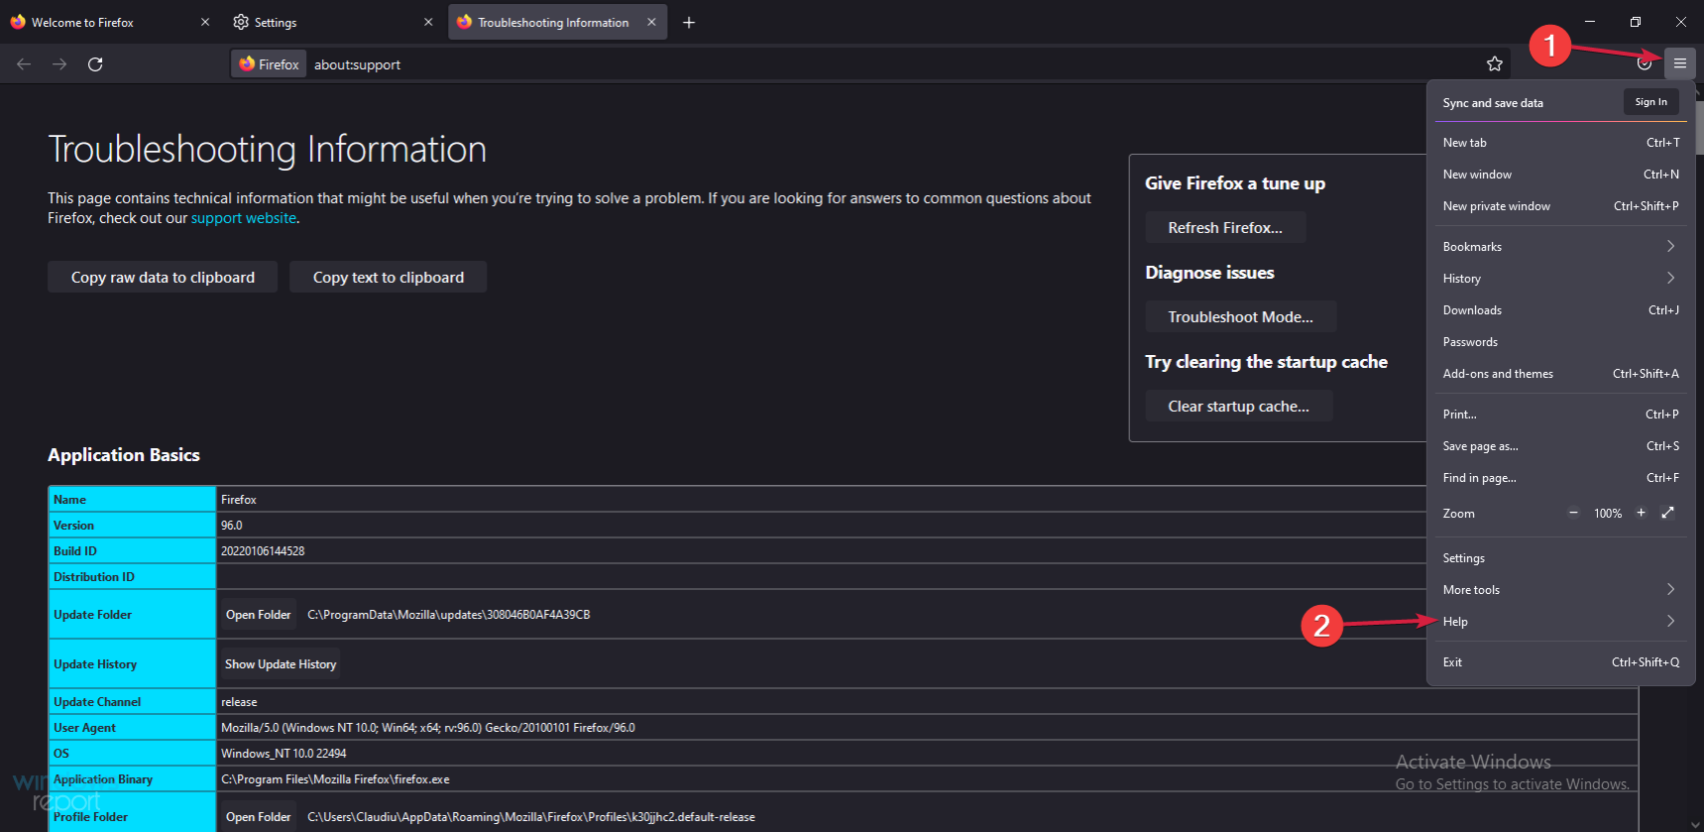Click the bookmark star icon in address bar
This screenshot has height=832, width=1704.
pos(1494,64)
